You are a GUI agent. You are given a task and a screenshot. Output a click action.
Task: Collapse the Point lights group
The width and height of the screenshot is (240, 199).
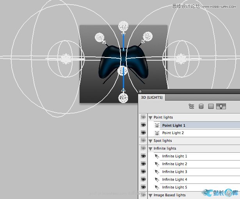[x=150, y=117]
